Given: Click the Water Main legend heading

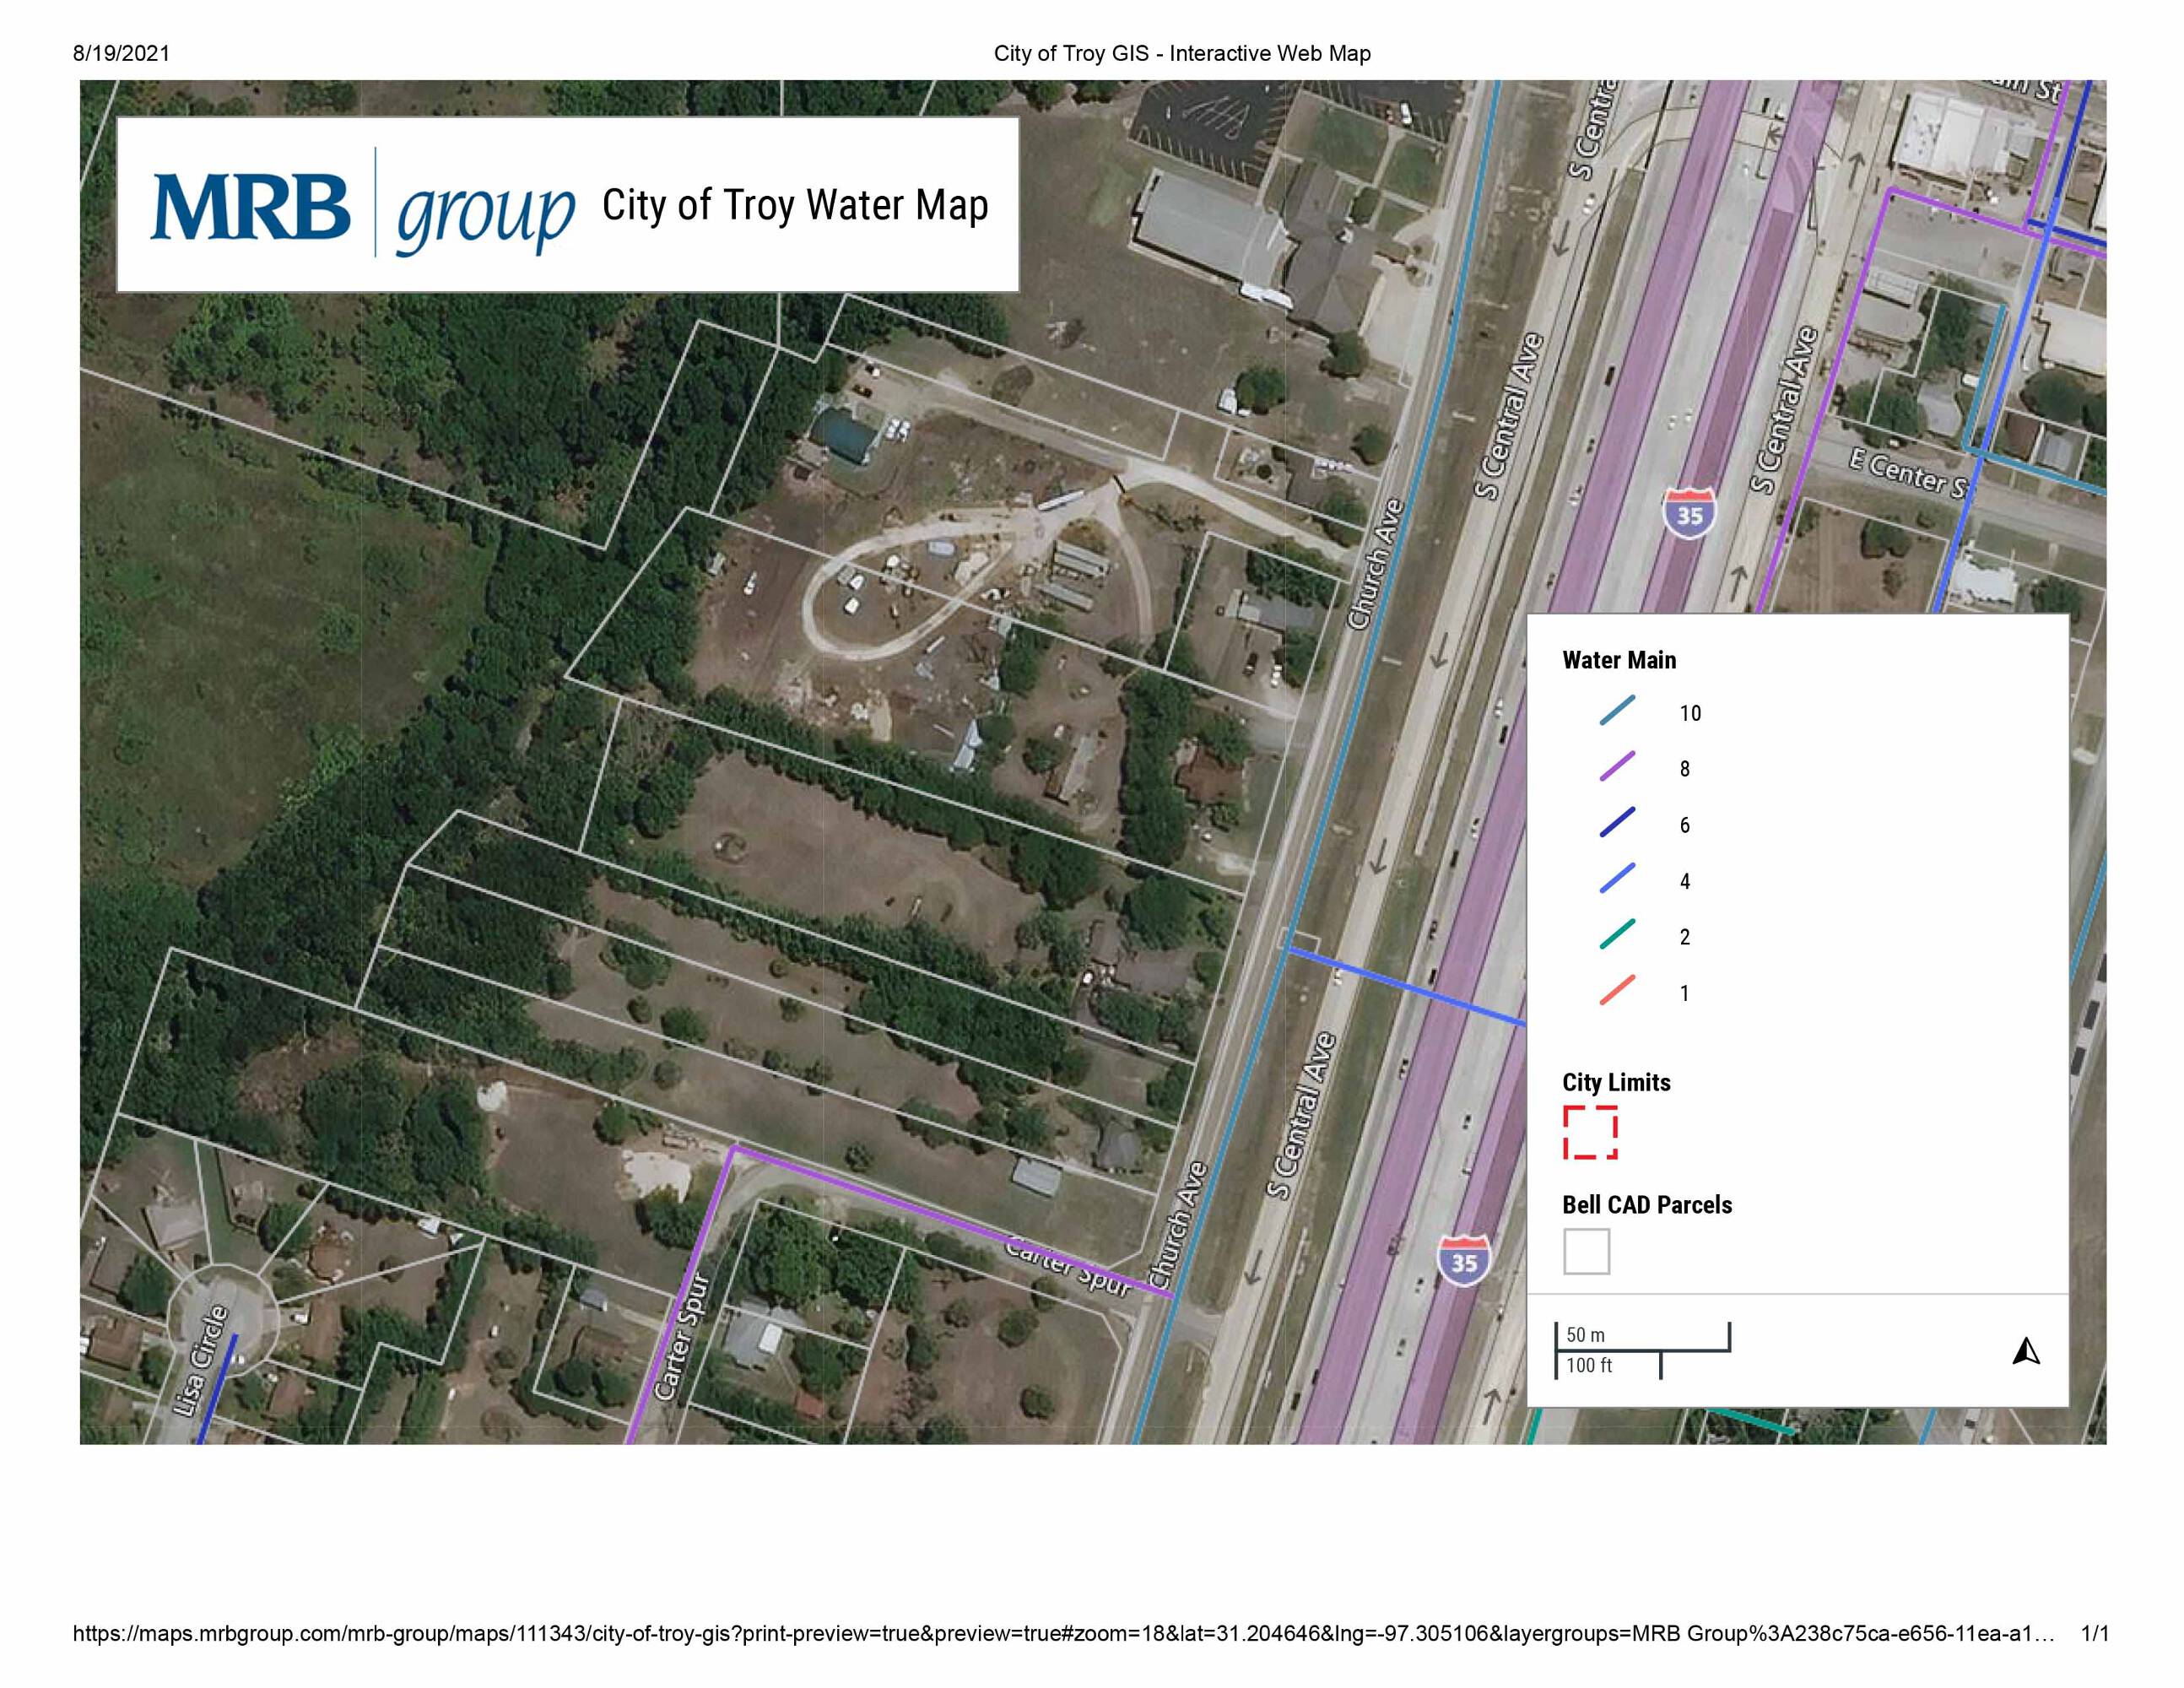Looking at the screenshot, I should (x=1619, y=660).
